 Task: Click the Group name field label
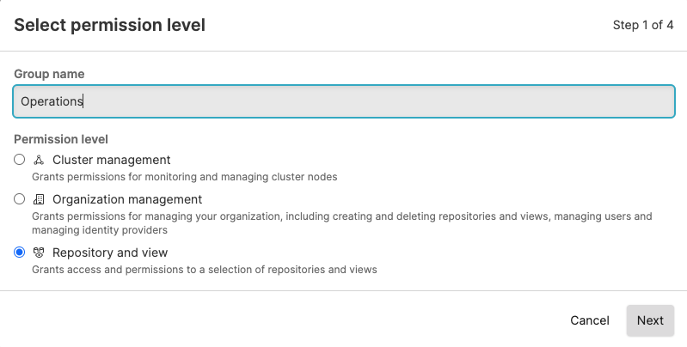point(49,75)
